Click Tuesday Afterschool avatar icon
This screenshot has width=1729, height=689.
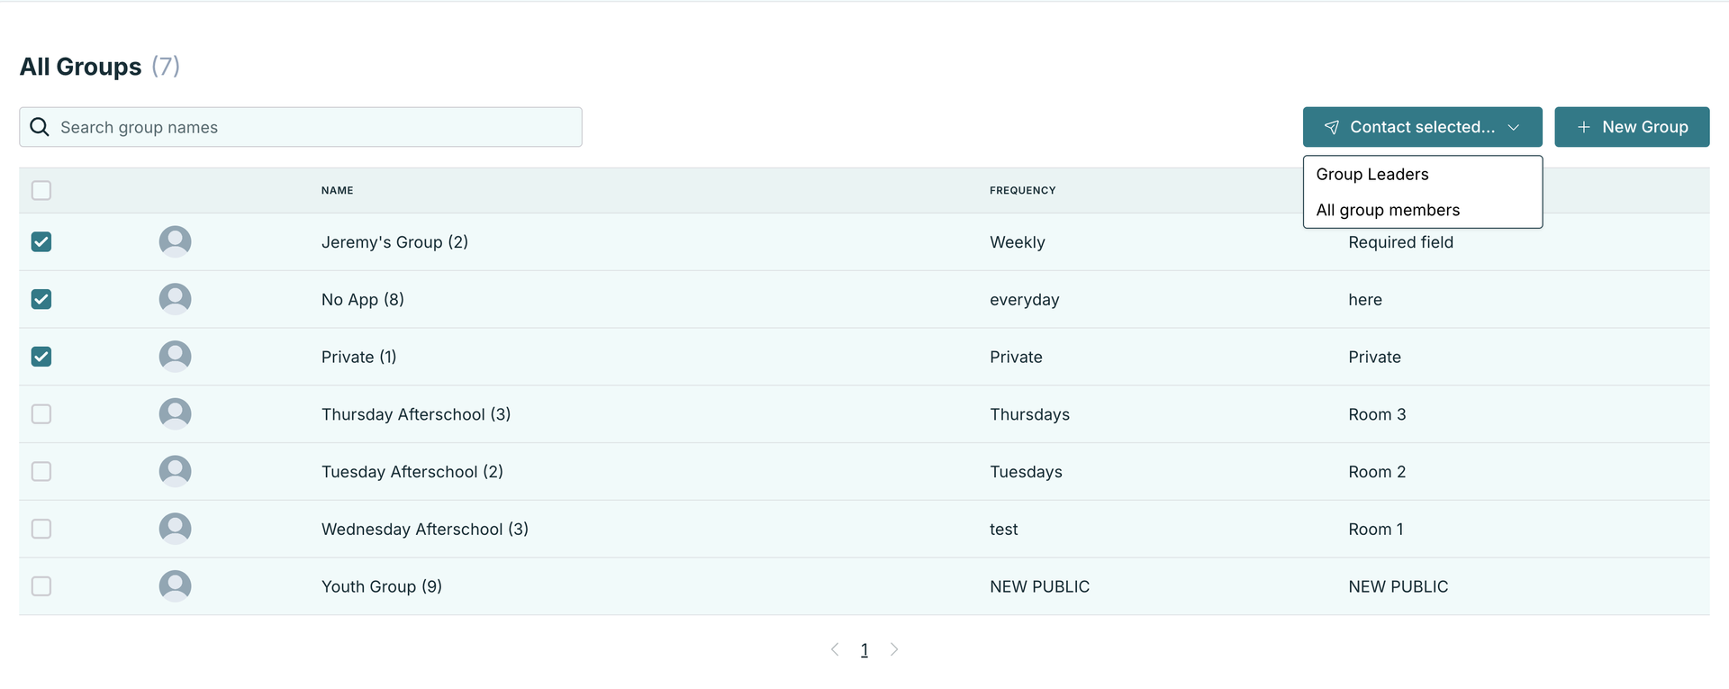point(176,471)
